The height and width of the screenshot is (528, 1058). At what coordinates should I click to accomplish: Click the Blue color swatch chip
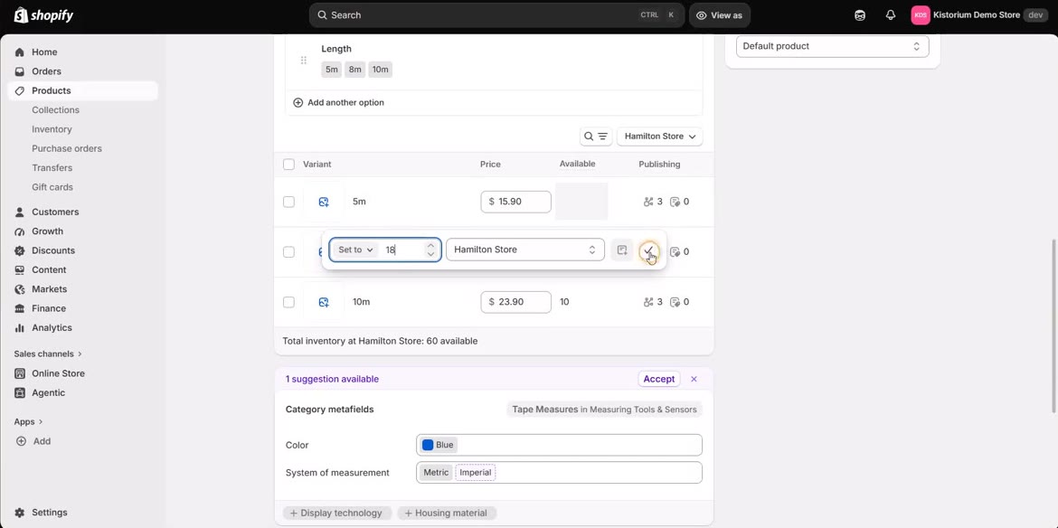(x=438, y=445)
